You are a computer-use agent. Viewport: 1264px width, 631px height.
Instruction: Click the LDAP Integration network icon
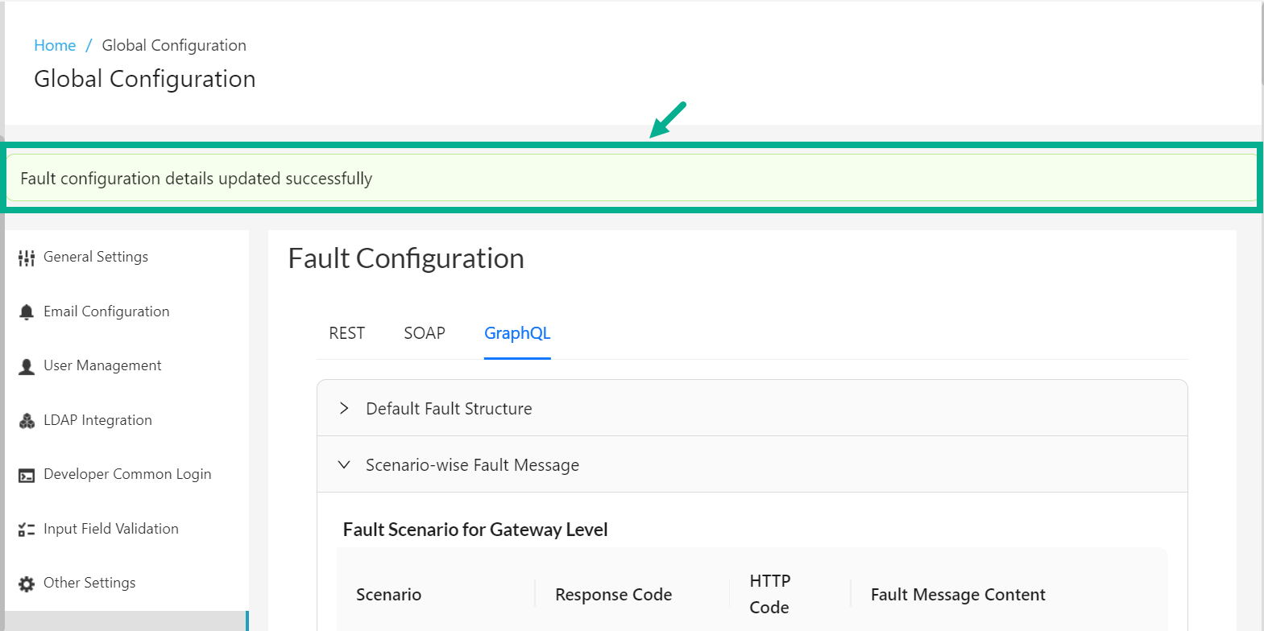[27, 419]
